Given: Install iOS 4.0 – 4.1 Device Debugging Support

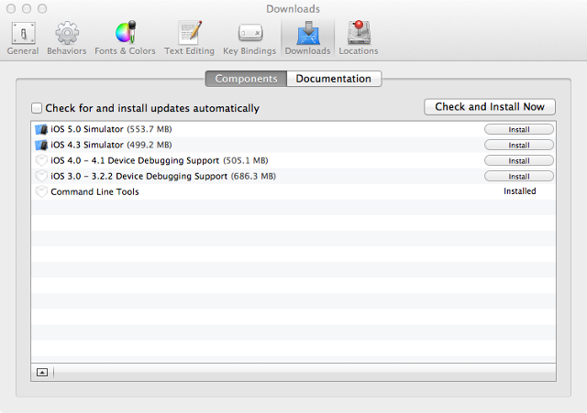Looking at the screenshot, I should [x=519, y=161].
